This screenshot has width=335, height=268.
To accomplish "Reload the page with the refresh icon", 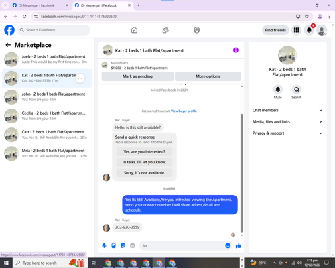I will coord(25,17).
